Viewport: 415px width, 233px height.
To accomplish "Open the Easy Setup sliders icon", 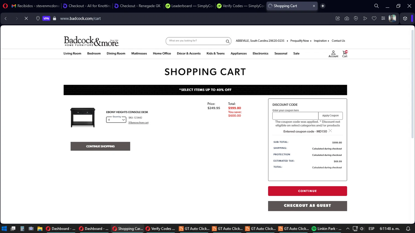I will click(383, 19).
